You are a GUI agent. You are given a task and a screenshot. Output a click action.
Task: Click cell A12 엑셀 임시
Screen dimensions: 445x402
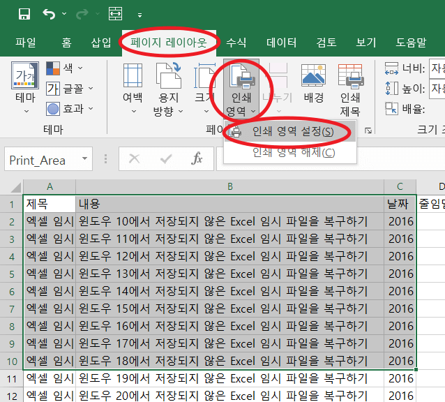(50, 395)
